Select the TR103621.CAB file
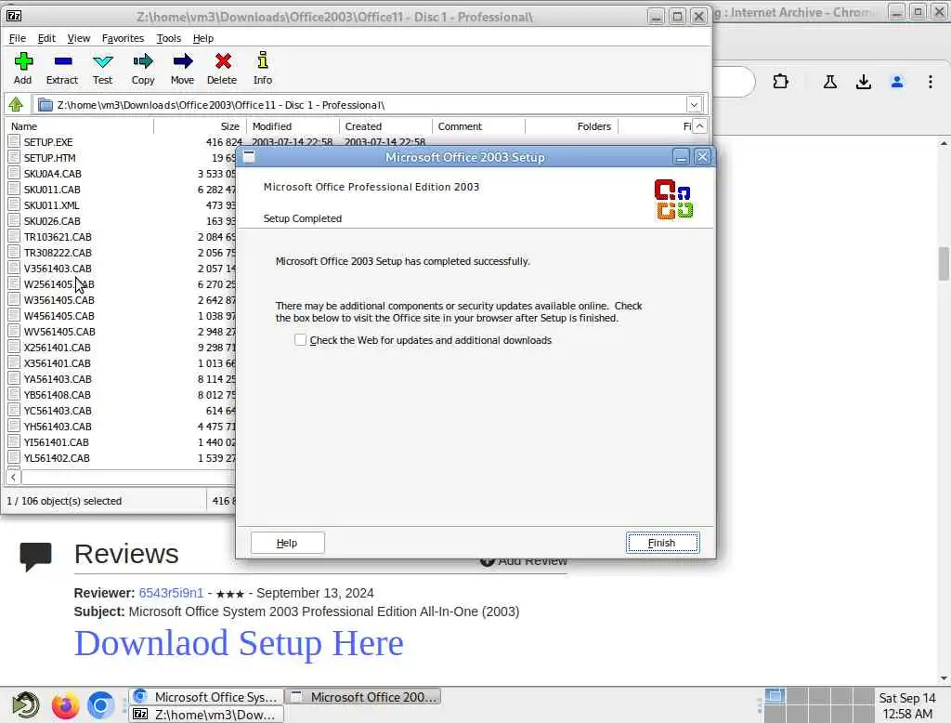The image size is (951, 723). [x=58, y=237]
